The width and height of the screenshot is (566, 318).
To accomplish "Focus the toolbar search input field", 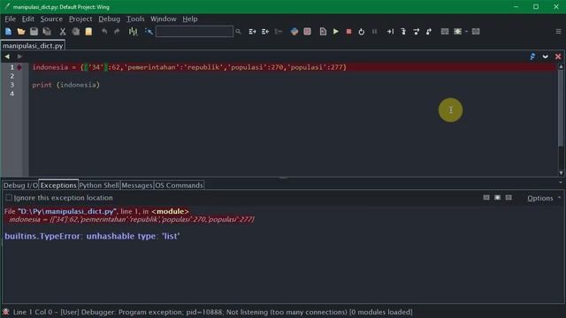I will coord(195,32).
